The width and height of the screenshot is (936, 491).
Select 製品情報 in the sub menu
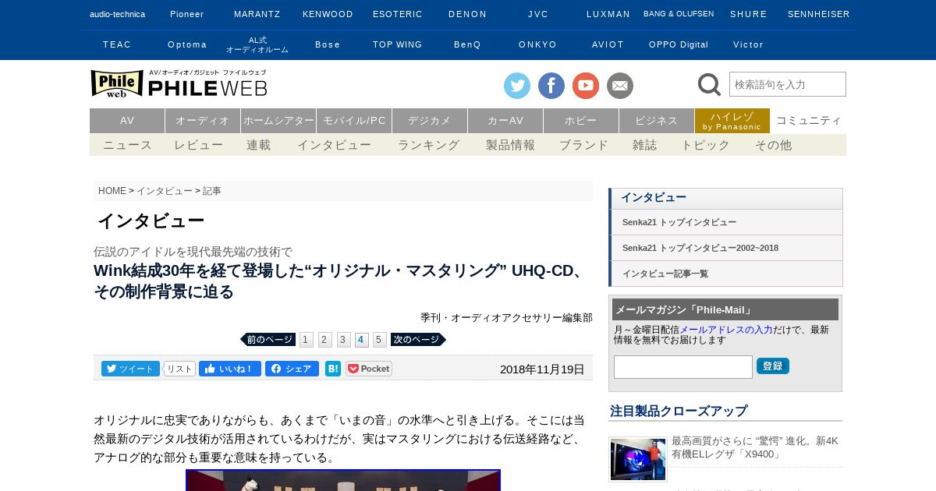510,145
